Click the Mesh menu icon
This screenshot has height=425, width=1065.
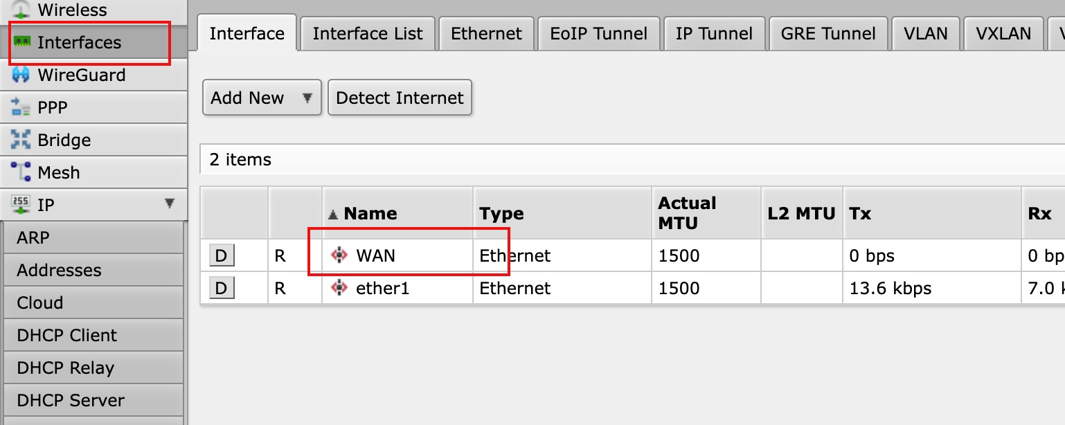(21, 172)
